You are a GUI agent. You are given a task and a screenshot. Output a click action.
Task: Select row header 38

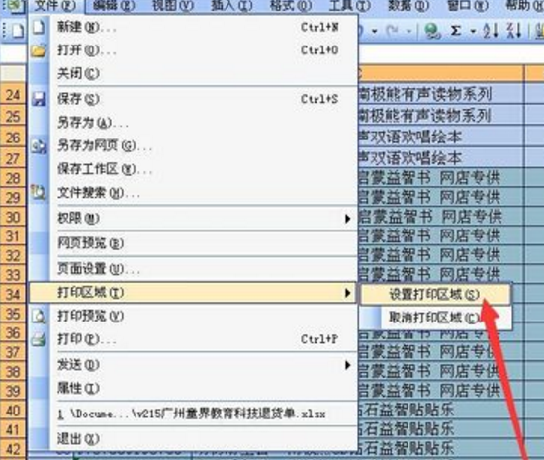(x=13, y=372)
